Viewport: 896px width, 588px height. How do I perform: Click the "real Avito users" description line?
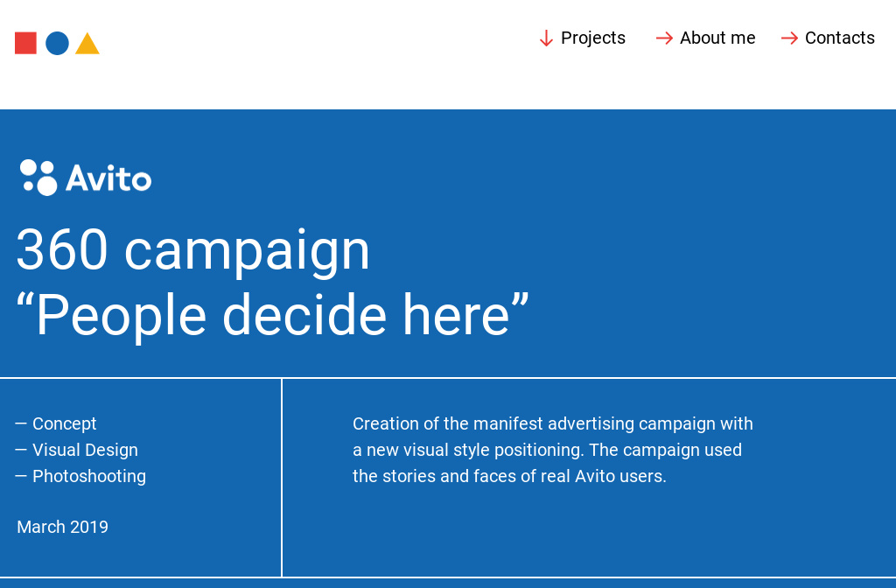click(509, 476)
